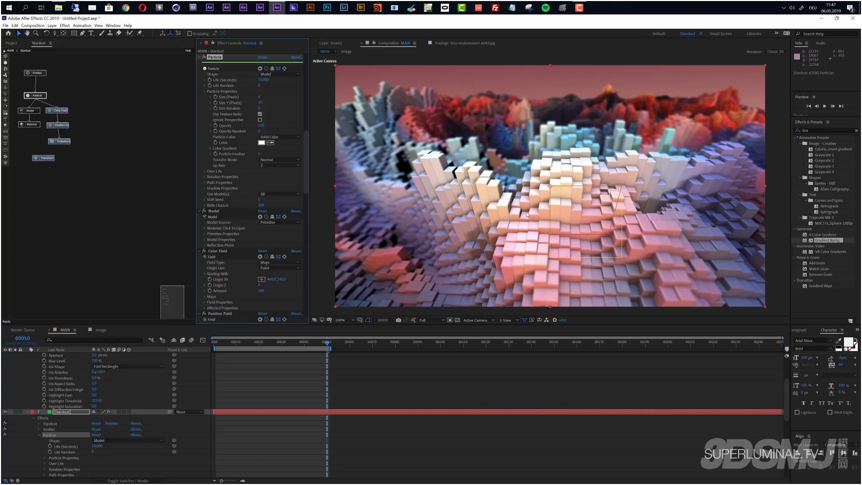Open FileZilla from the taskbar
This screenshot has height=485, width=862.
pos(495,8)
